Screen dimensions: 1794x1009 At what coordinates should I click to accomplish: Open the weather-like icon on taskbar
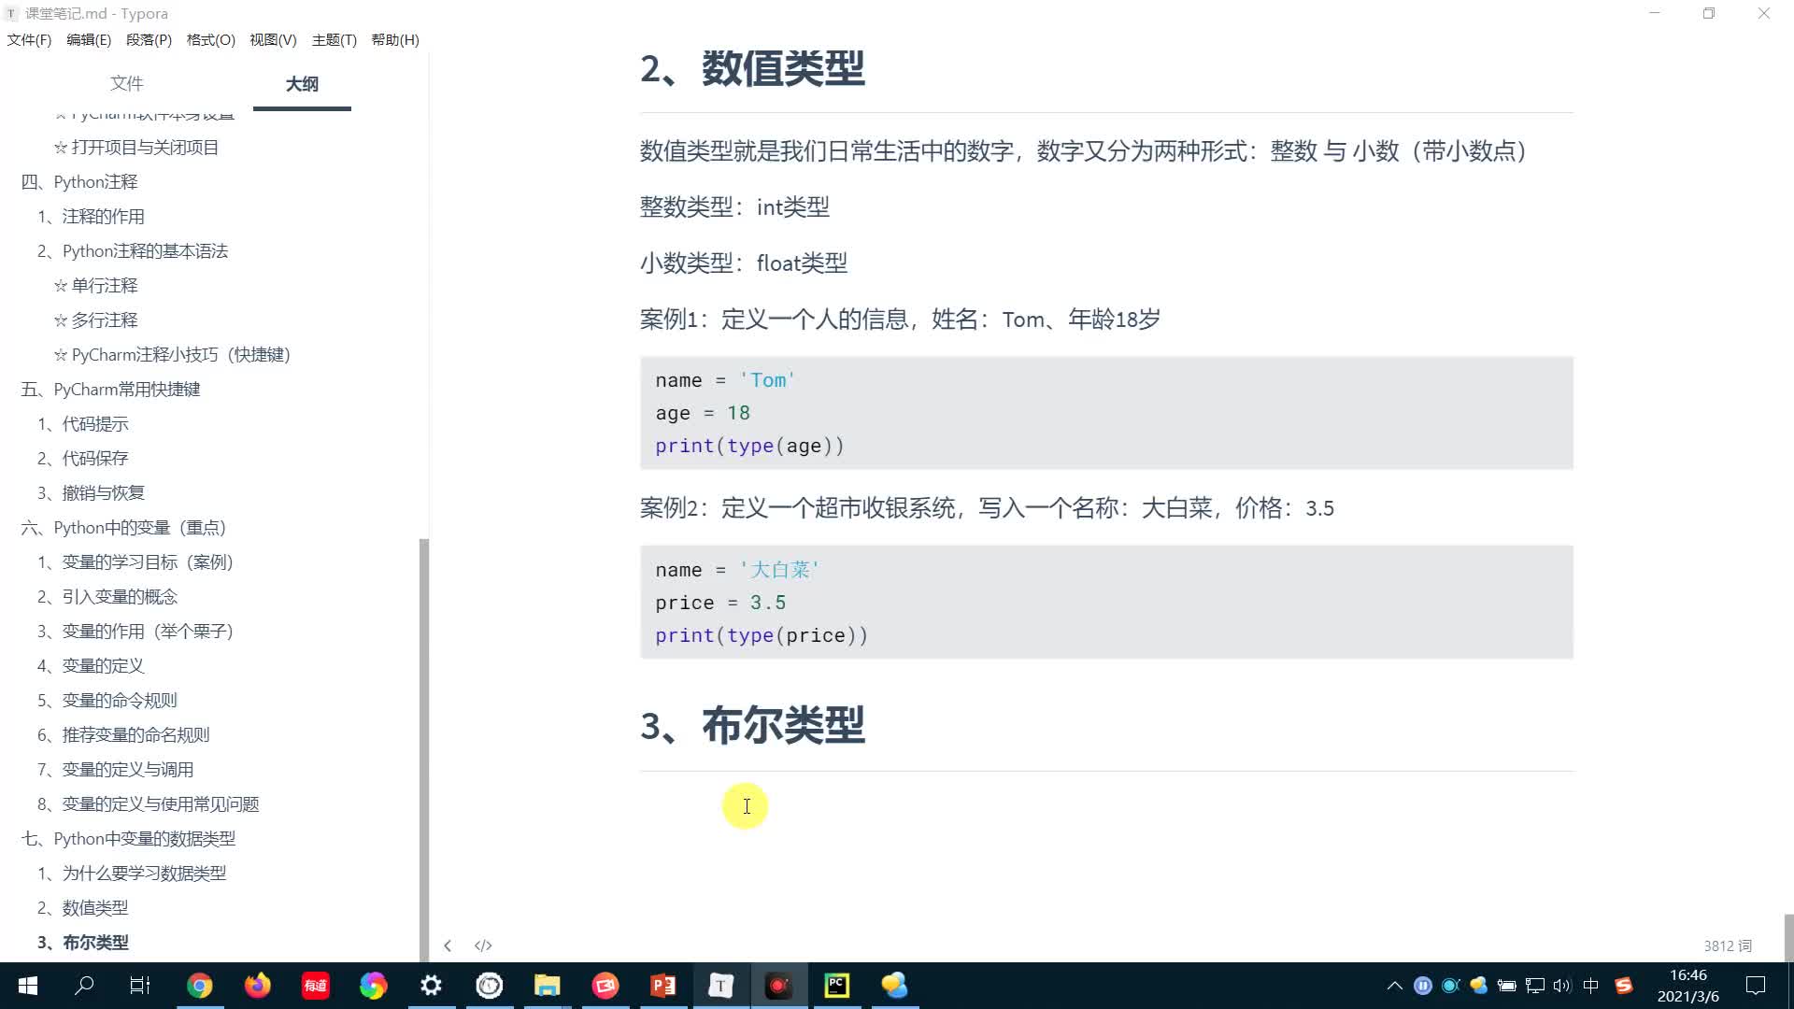pos(895,986)
